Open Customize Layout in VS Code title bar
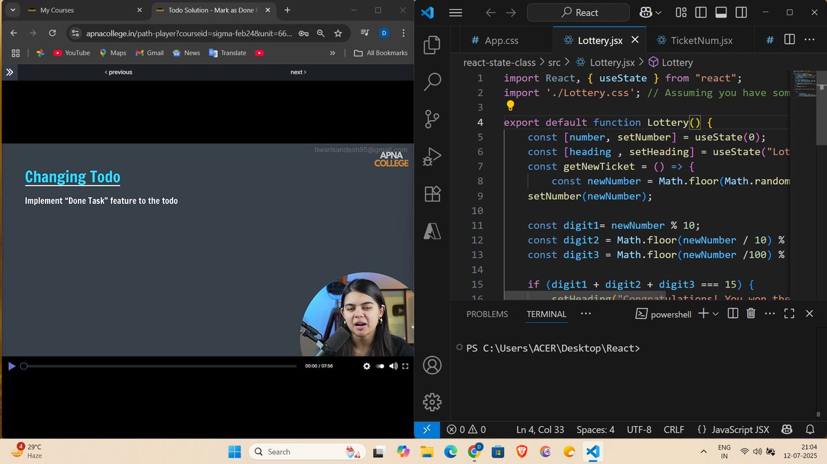Image resolution: width=827 pixels, height=464 pixels. (681, 12)
